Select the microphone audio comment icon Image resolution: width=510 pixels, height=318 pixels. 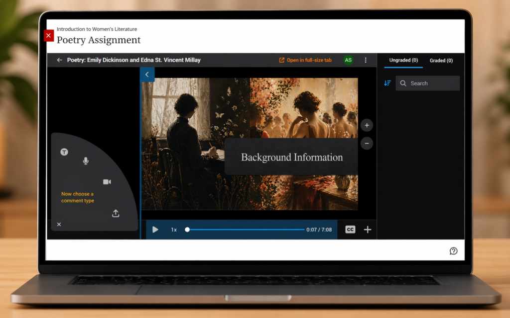(x=86, y=161)
